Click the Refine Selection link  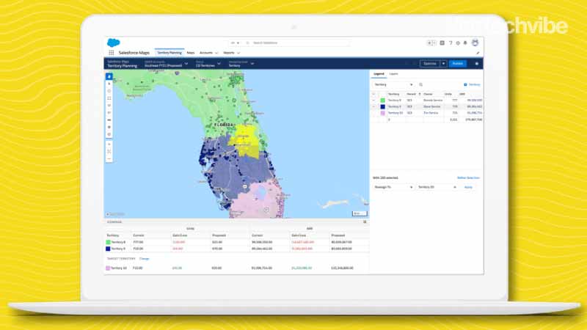coord(468,178)
